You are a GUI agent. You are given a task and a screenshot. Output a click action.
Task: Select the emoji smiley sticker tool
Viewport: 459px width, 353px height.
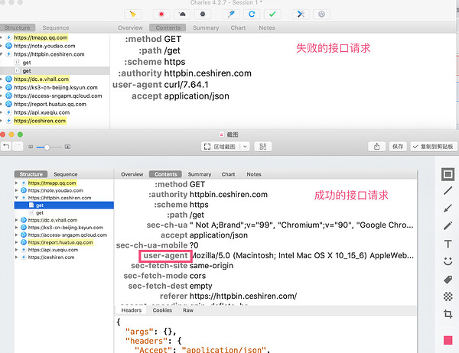(448, 261)
